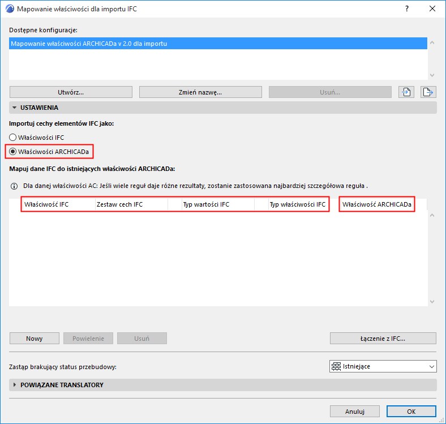This screenshot has width=446, height=424.
Task: Click the ARCHICAD logo in the title bar
Action: click(10, 9)
